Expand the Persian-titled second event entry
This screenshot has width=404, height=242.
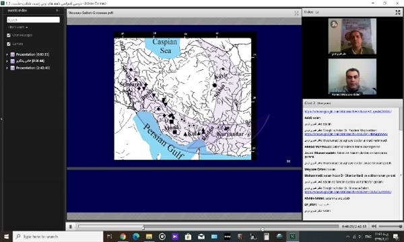click(7, 61)
